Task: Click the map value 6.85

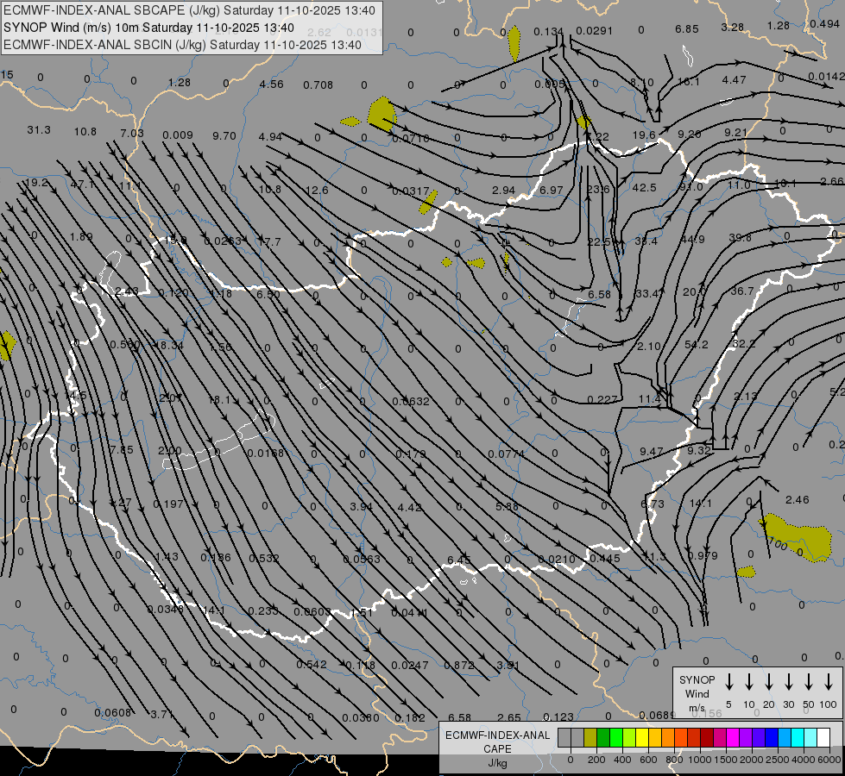Action: (x=686, y=28)
